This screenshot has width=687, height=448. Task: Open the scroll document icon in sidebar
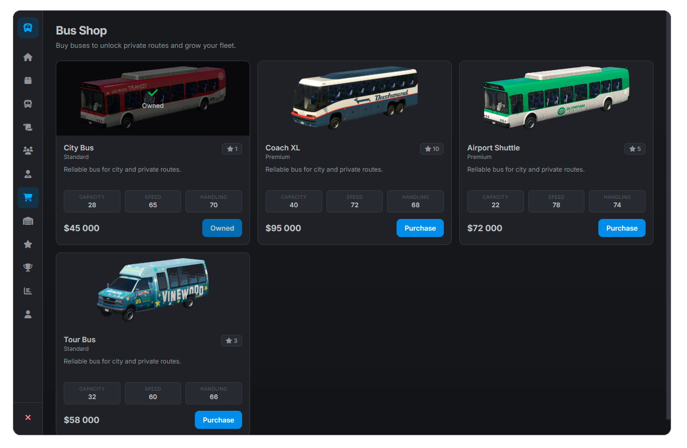click(28, 127)
